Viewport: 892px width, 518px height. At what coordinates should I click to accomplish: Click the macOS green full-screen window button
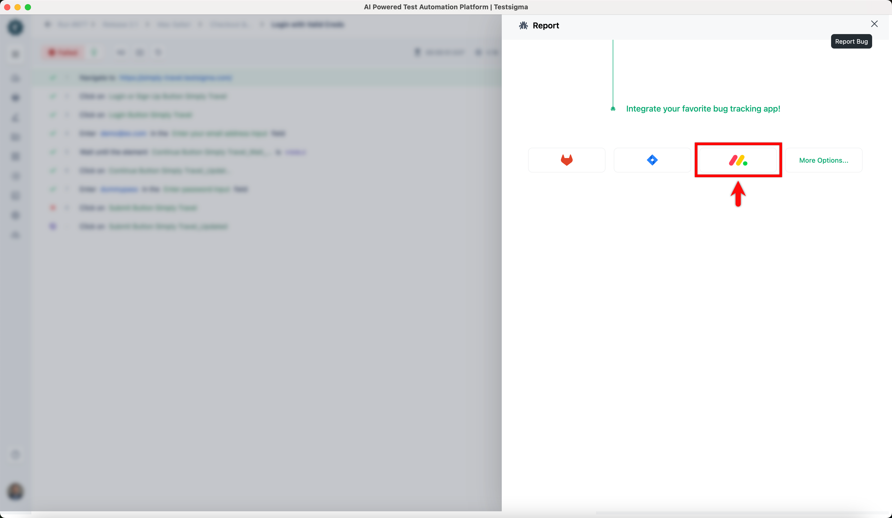click(28, 7)
